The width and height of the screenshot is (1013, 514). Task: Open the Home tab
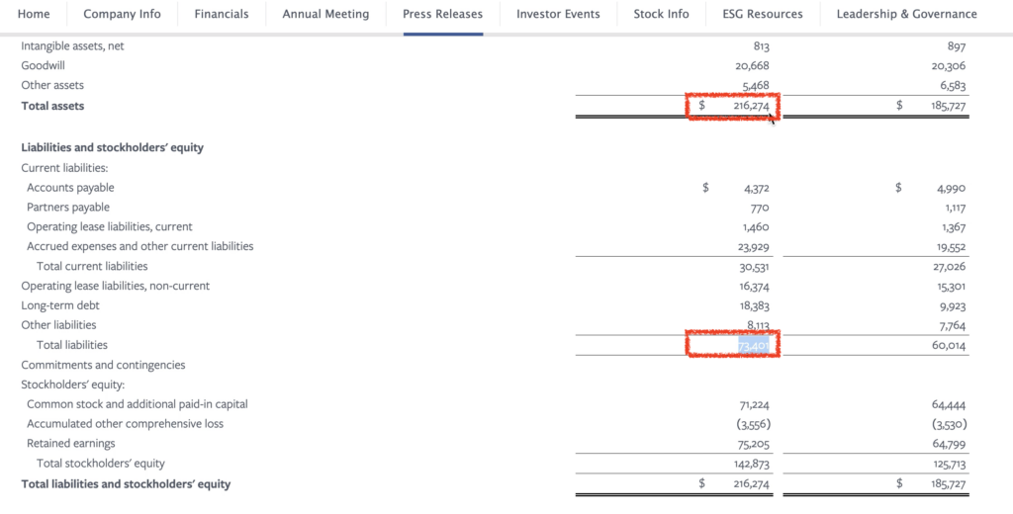coord(34,14)
